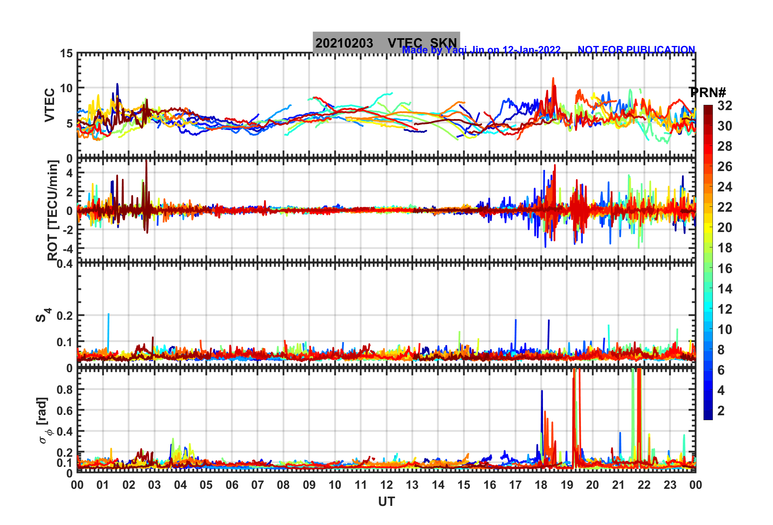Image resolution: width=773 pixels, height=525 pixels.
Task: Click VTEC y-axis tick label 15
Action: click(67, 54)
